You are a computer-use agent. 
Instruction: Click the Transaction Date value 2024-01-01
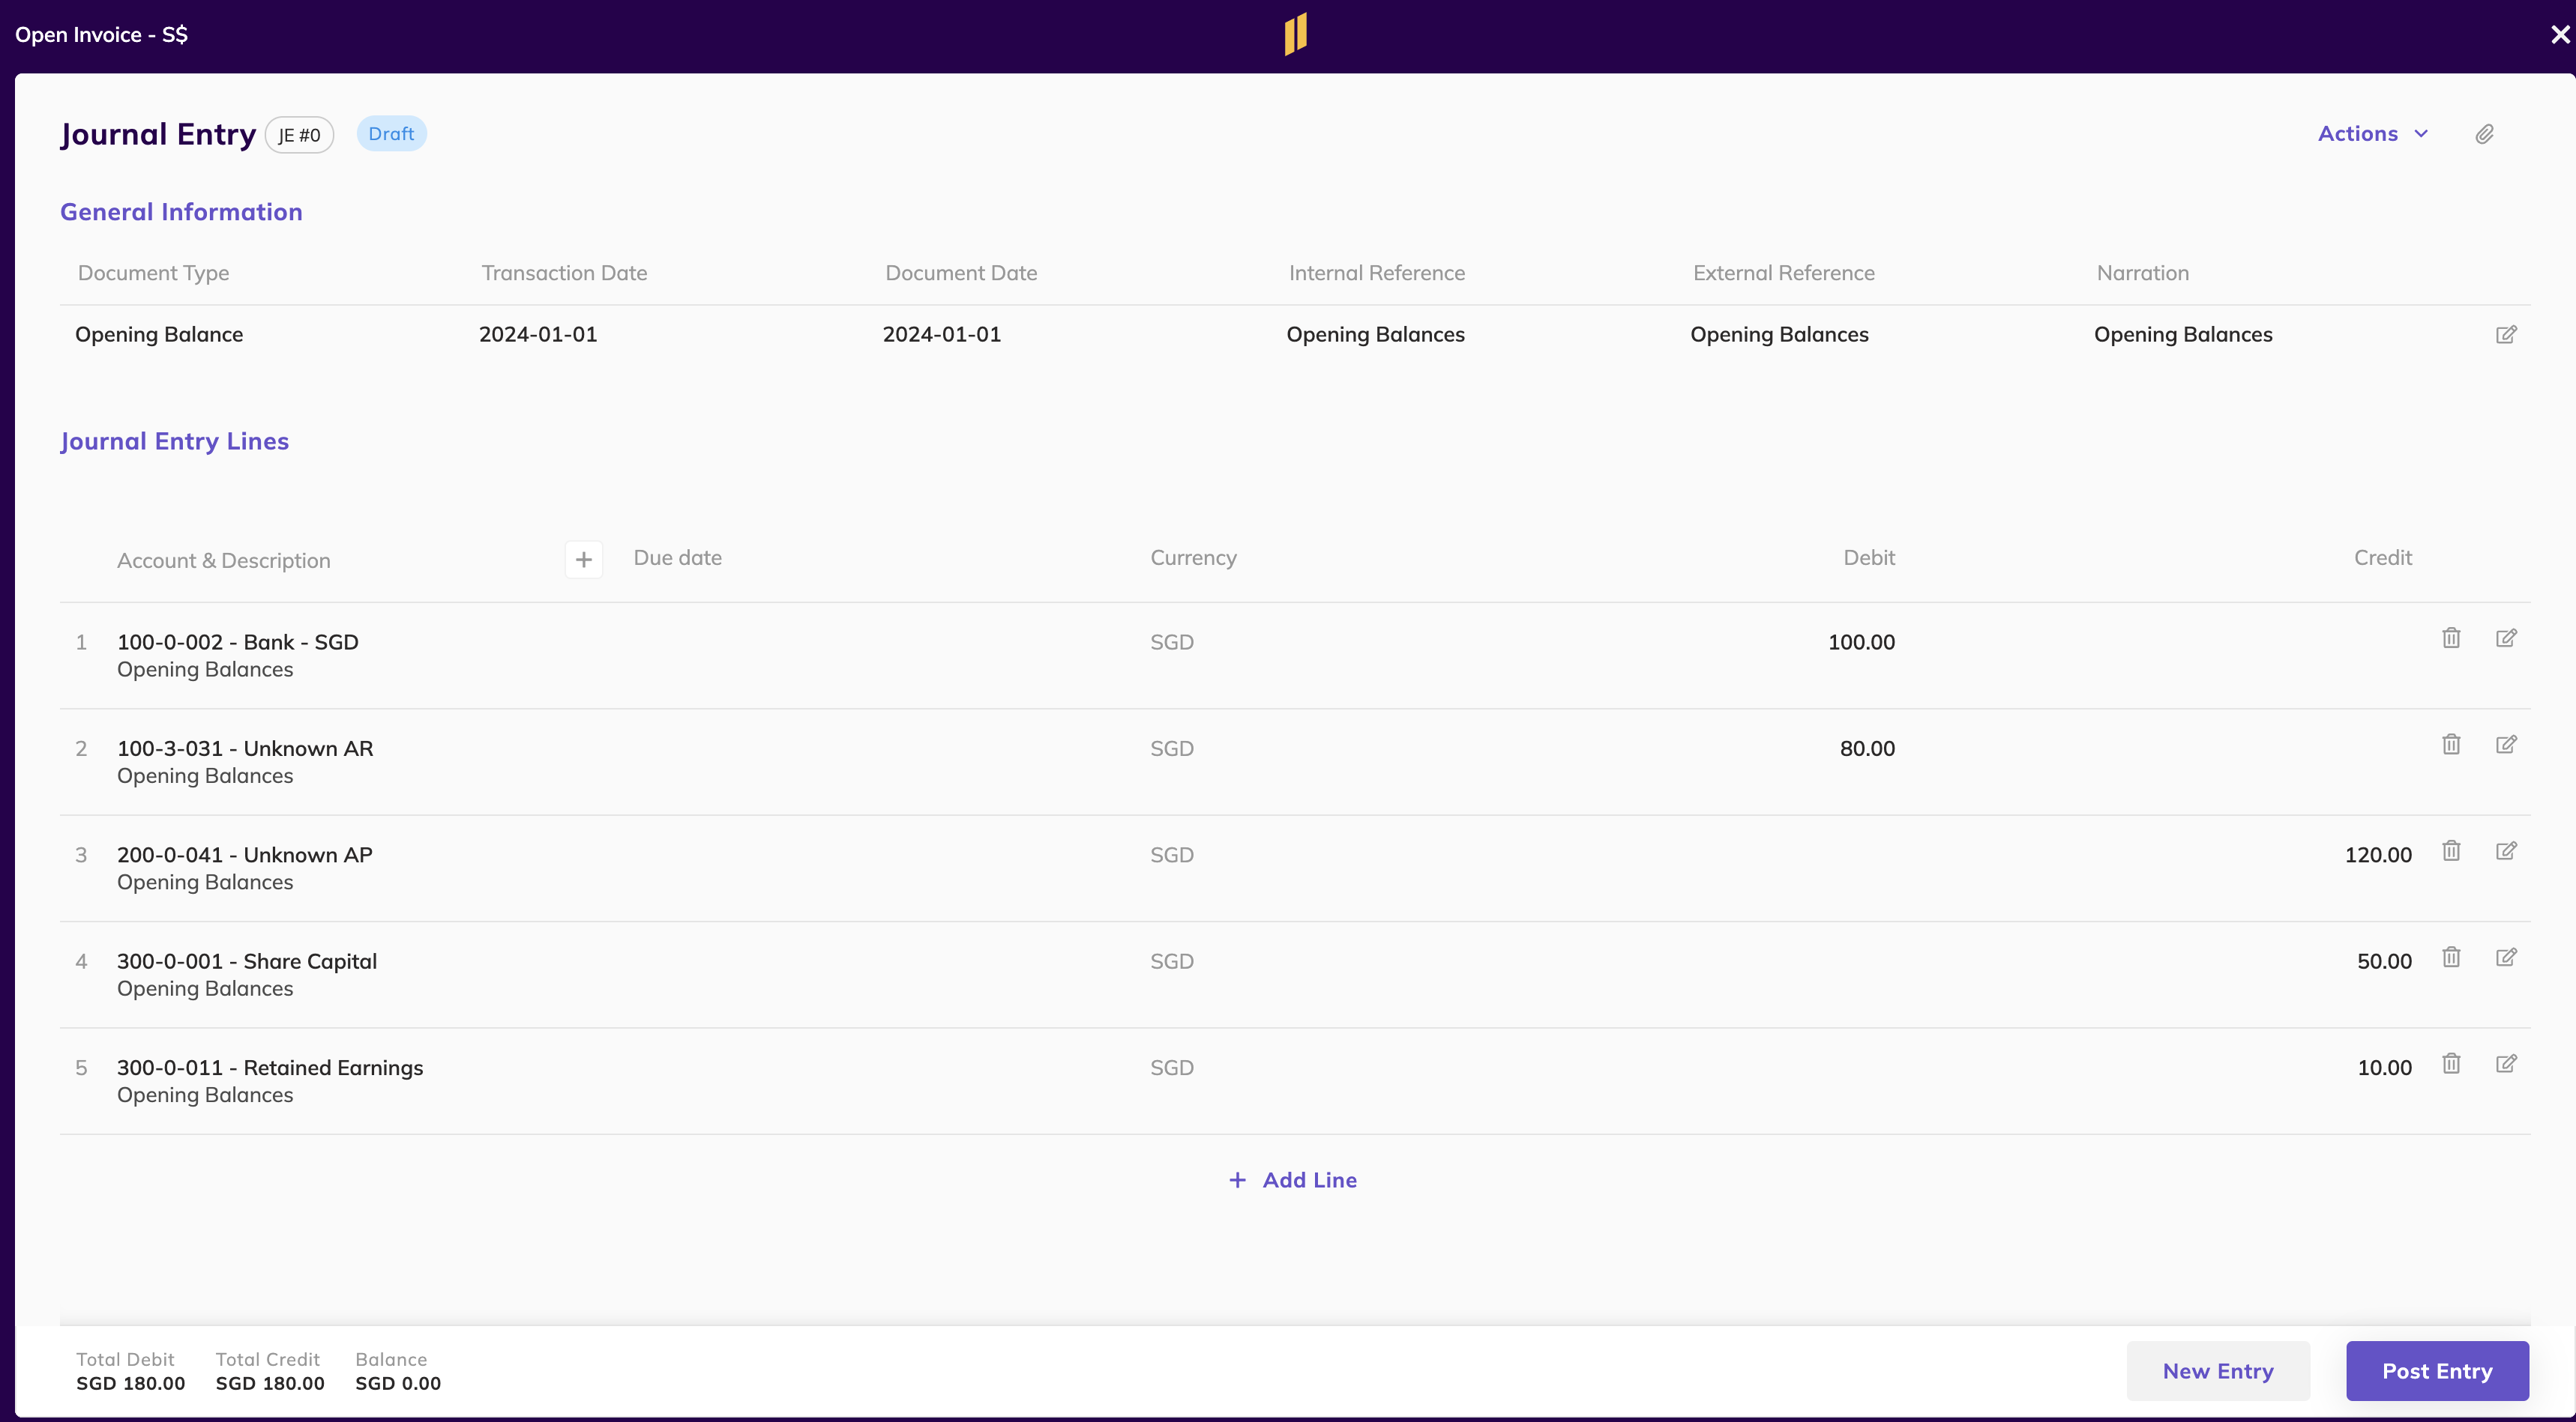coord(538,335)
